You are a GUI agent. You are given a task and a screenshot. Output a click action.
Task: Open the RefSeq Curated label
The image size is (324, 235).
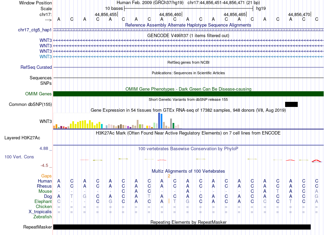pyautogui.click(x=36, y=67)
